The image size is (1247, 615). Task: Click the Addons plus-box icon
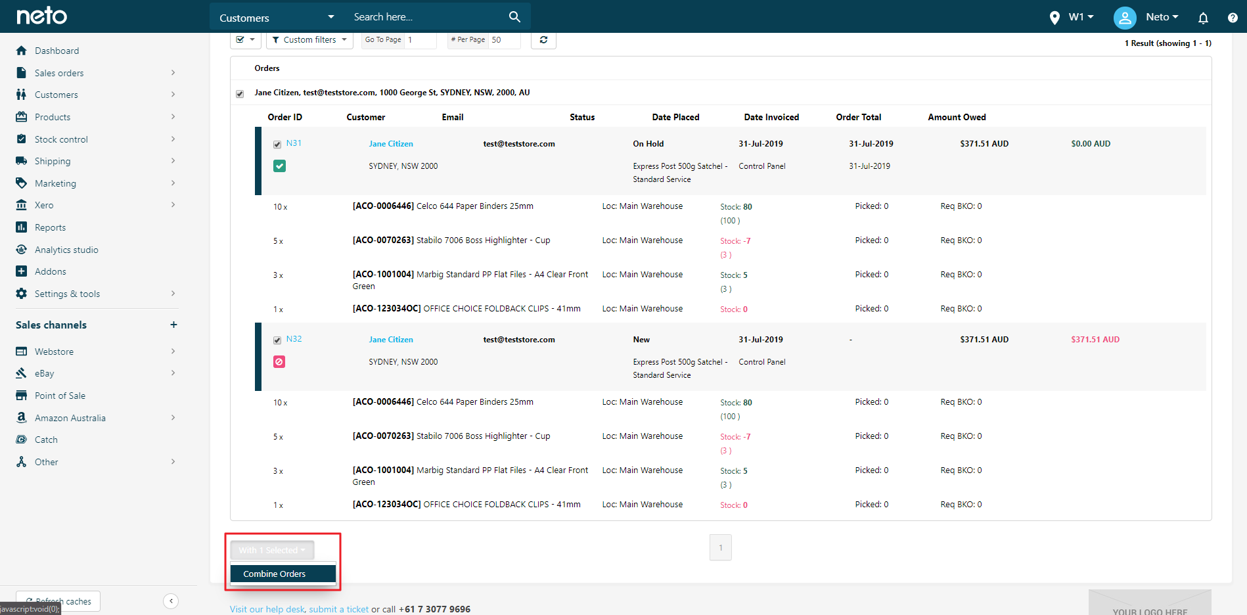[x=22, y=271]
